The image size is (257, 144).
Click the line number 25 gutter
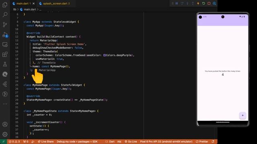click(17, 85)
